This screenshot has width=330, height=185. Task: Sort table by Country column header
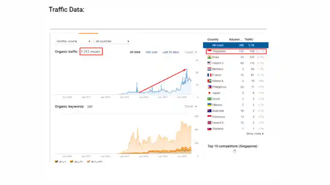[x=213, y=39]
